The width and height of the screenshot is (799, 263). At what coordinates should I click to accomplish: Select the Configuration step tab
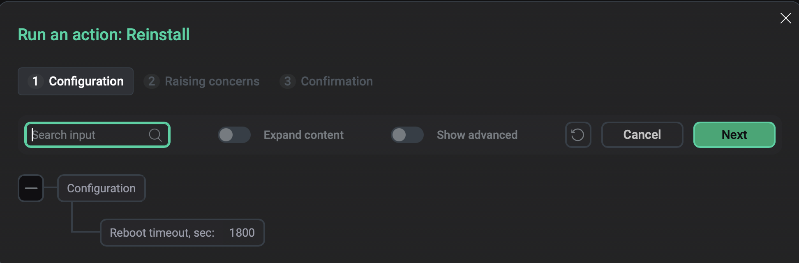click(75, 81)
